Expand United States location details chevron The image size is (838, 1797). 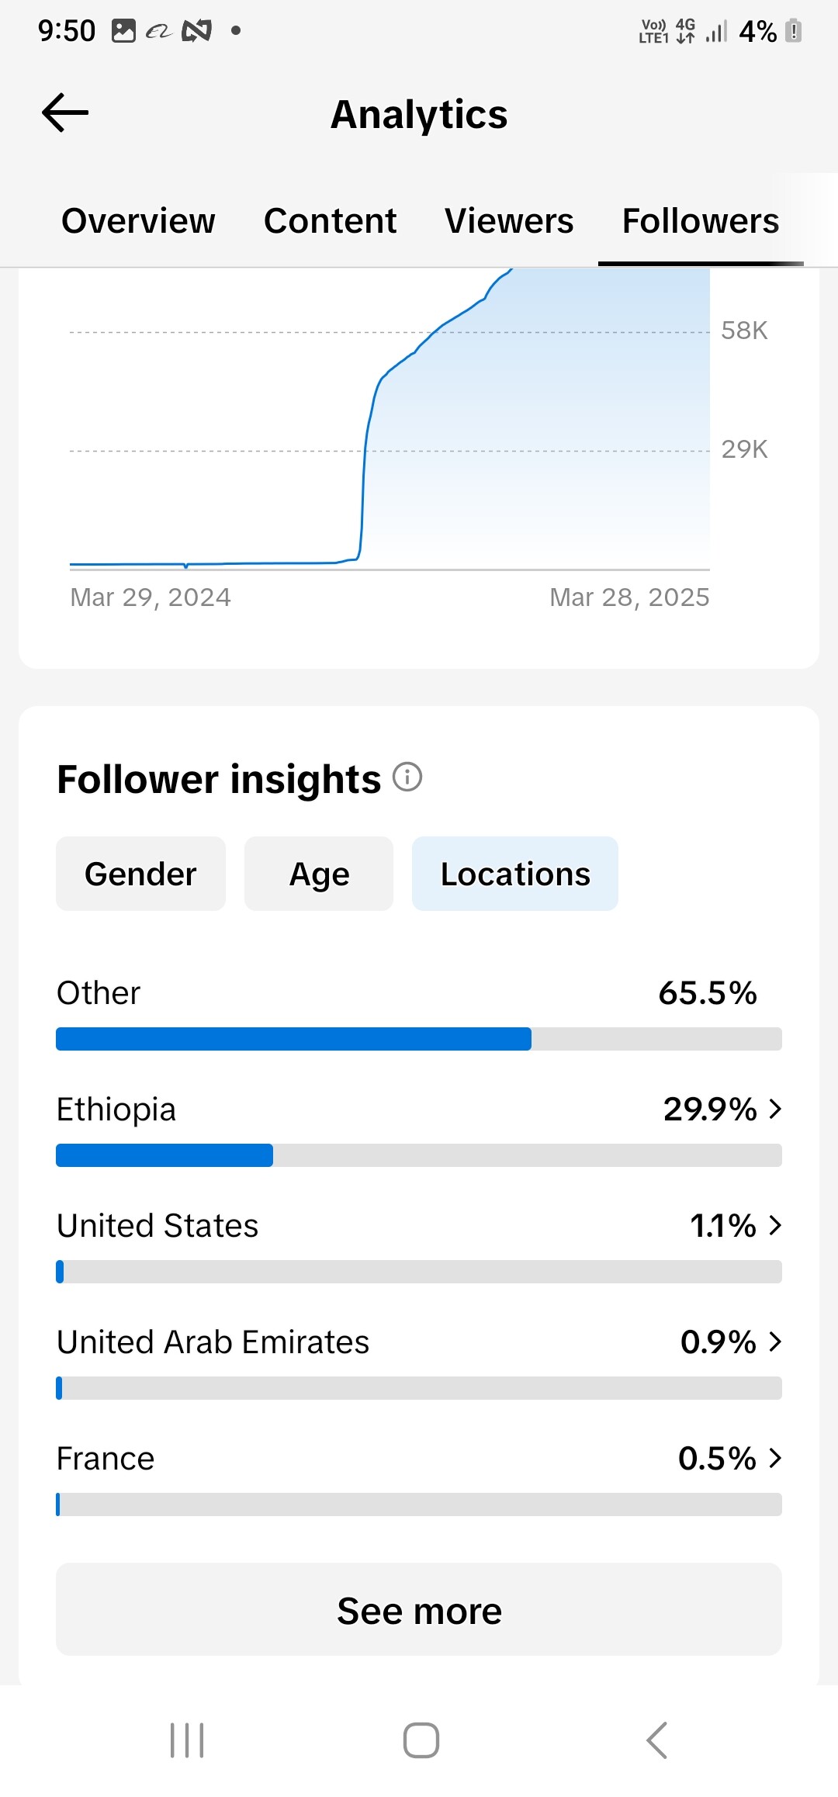coord(774,1226)
